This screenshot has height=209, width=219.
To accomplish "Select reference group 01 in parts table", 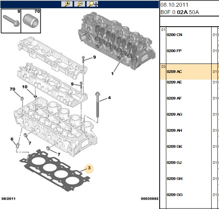I will [163, 30].
